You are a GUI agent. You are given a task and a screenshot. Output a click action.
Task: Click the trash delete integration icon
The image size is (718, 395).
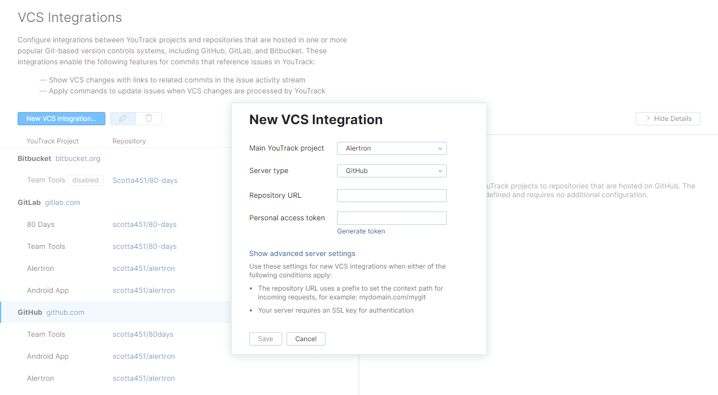148,118
